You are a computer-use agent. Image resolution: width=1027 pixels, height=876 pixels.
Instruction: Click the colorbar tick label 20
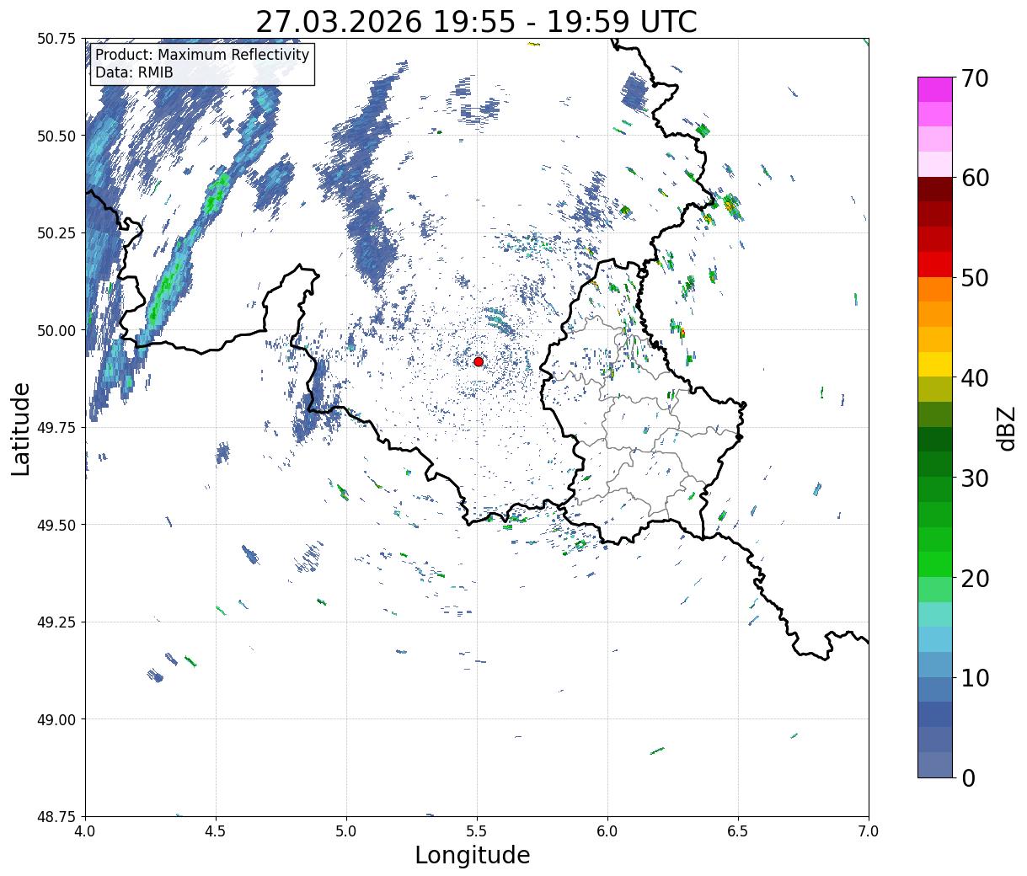(x=976, y=578)
